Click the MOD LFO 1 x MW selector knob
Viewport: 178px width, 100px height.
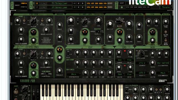coord(141,53)
